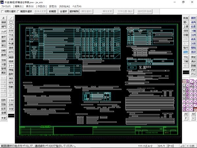Open the line attribute swatch in left toolbar
This screenshot has height=148, width=197.
[11, 115]
